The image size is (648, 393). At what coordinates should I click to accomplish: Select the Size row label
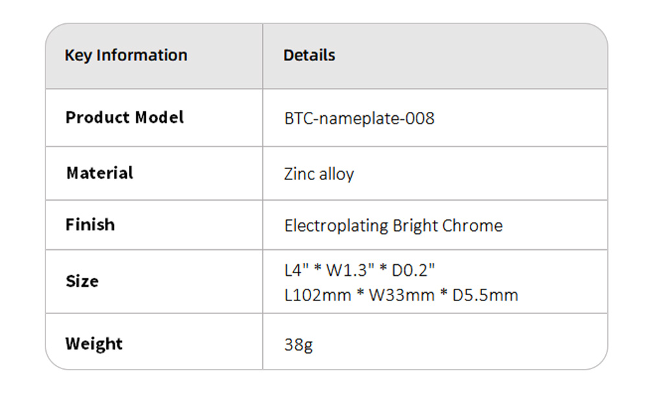(82, 282)
